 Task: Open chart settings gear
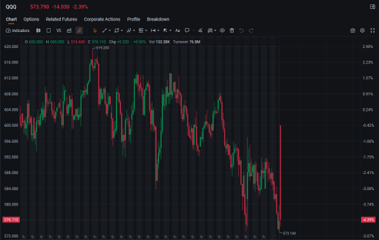tap(362, 31)
